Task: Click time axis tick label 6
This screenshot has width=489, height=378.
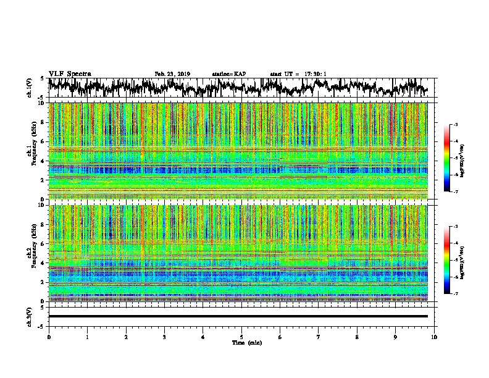Action: pos(280,337)
